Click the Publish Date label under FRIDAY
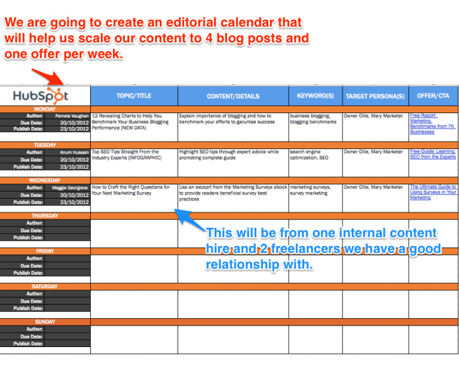This screenshot has width=459, height=365. pos(28,273)
